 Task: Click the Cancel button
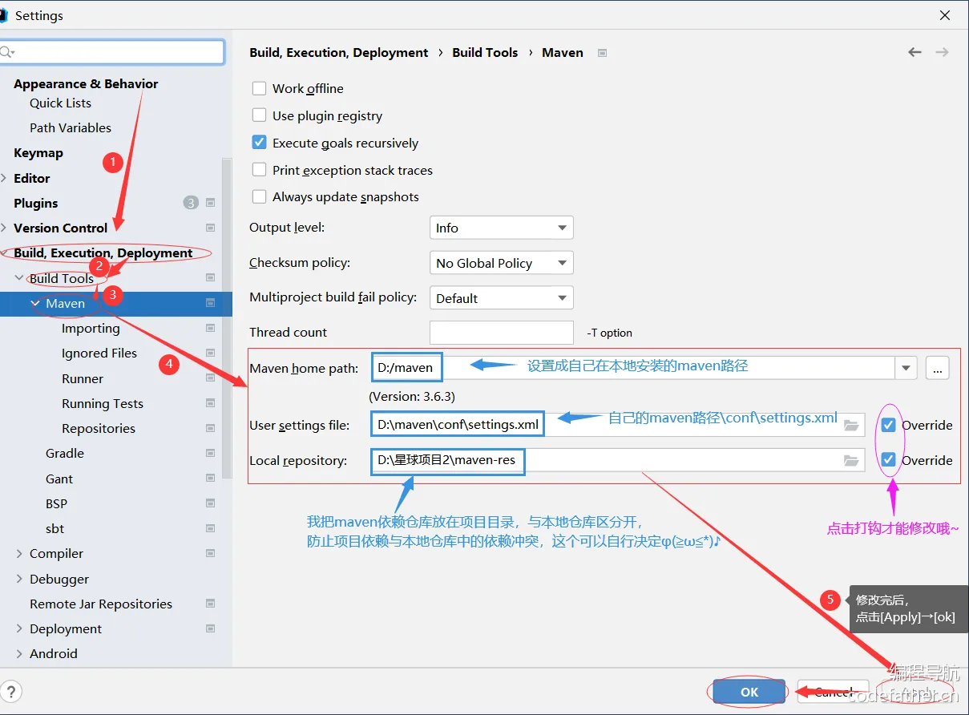(x=834, y=693)
